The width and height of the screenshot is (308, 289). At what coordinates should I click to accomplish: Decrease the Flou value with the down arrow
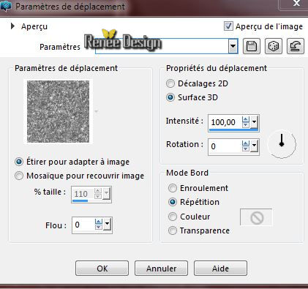pos(98,228)
